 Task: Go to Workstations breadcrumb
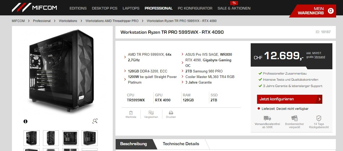(68, 21)
